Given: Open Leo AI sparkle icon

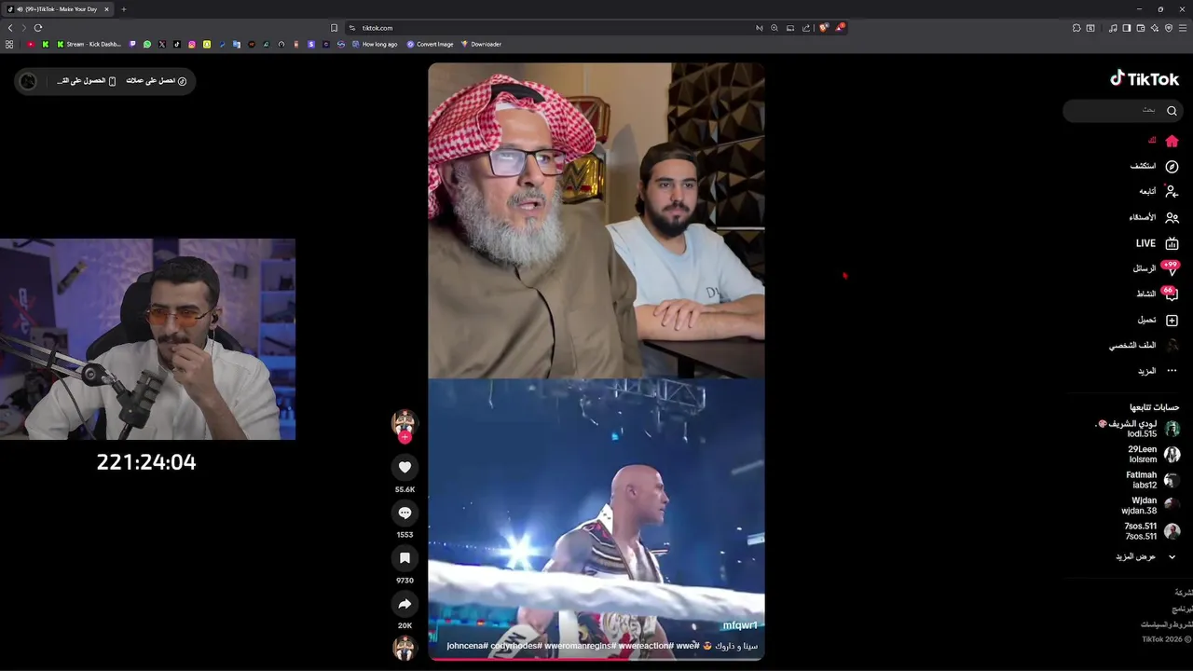Looking at the screenshot, I should coord(1155,28).
